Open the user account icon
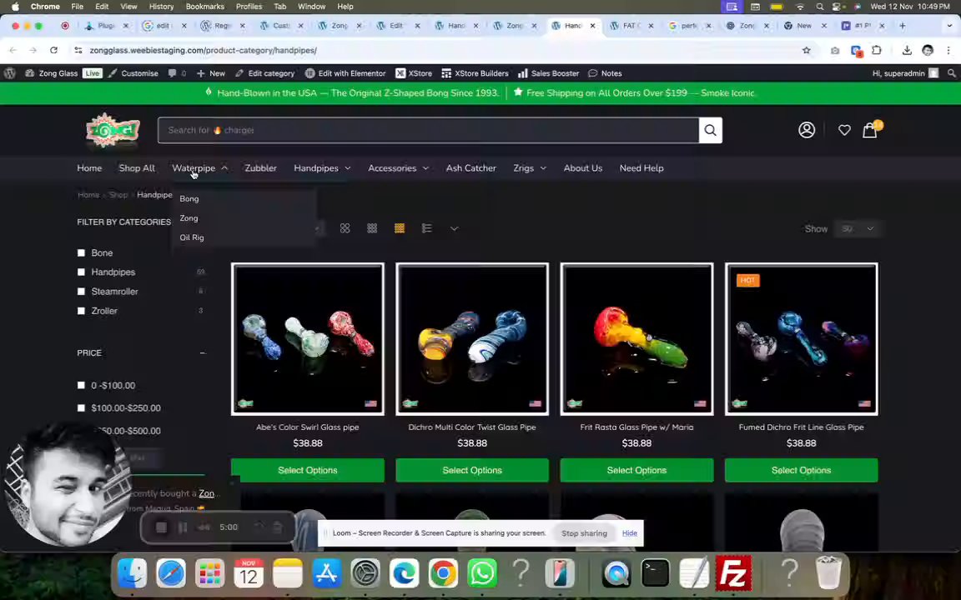The width and height of the screenshot is (961, 600). click(807, 130)
